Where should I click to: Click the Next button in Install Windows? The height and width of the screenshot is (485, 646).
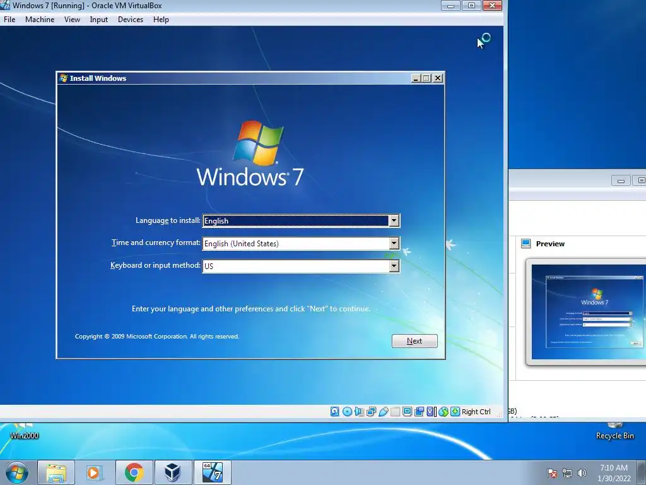(414, 340)
